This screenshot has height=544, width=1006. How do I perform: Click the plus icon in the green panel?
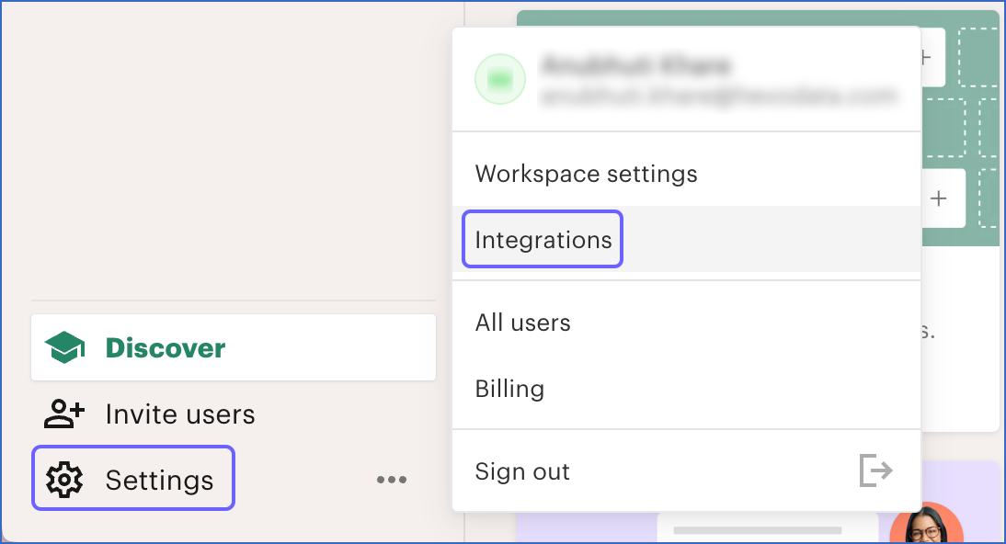(x=937, y=198)
